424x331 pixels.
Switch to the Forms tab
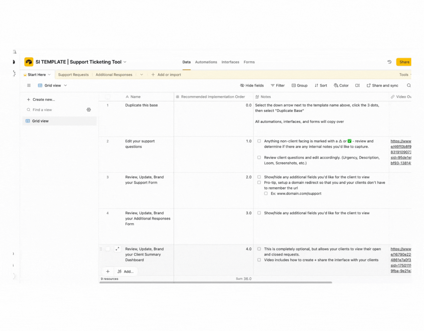(x=249, y=62)
